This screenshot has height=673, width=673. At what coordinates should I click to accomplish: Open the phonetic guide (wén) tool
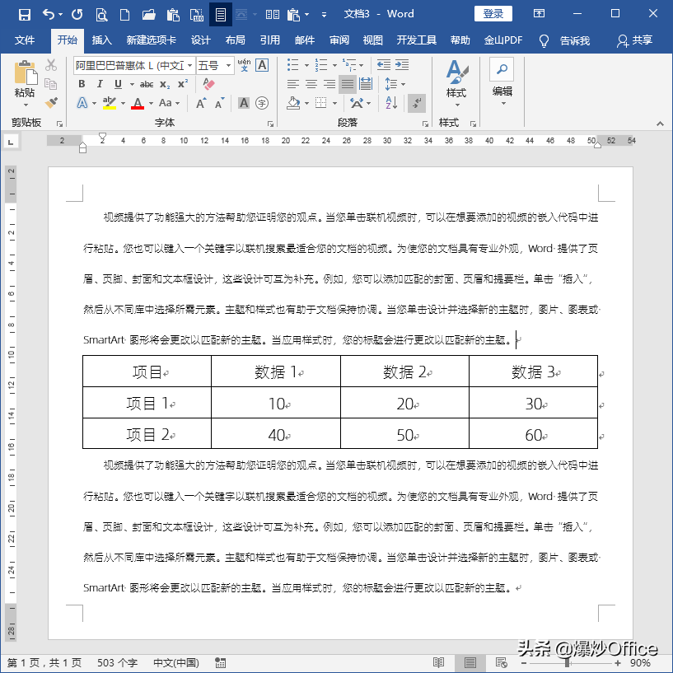[x=244, y=65]
